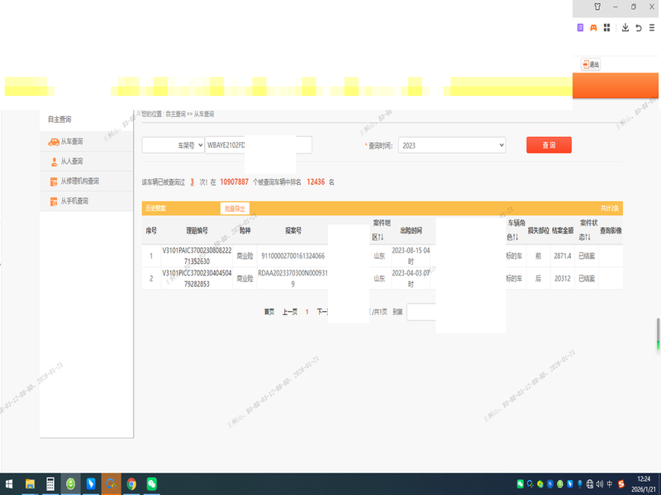Click the VIN number input field
Screen dimensions: 661x495
[258, 145]
